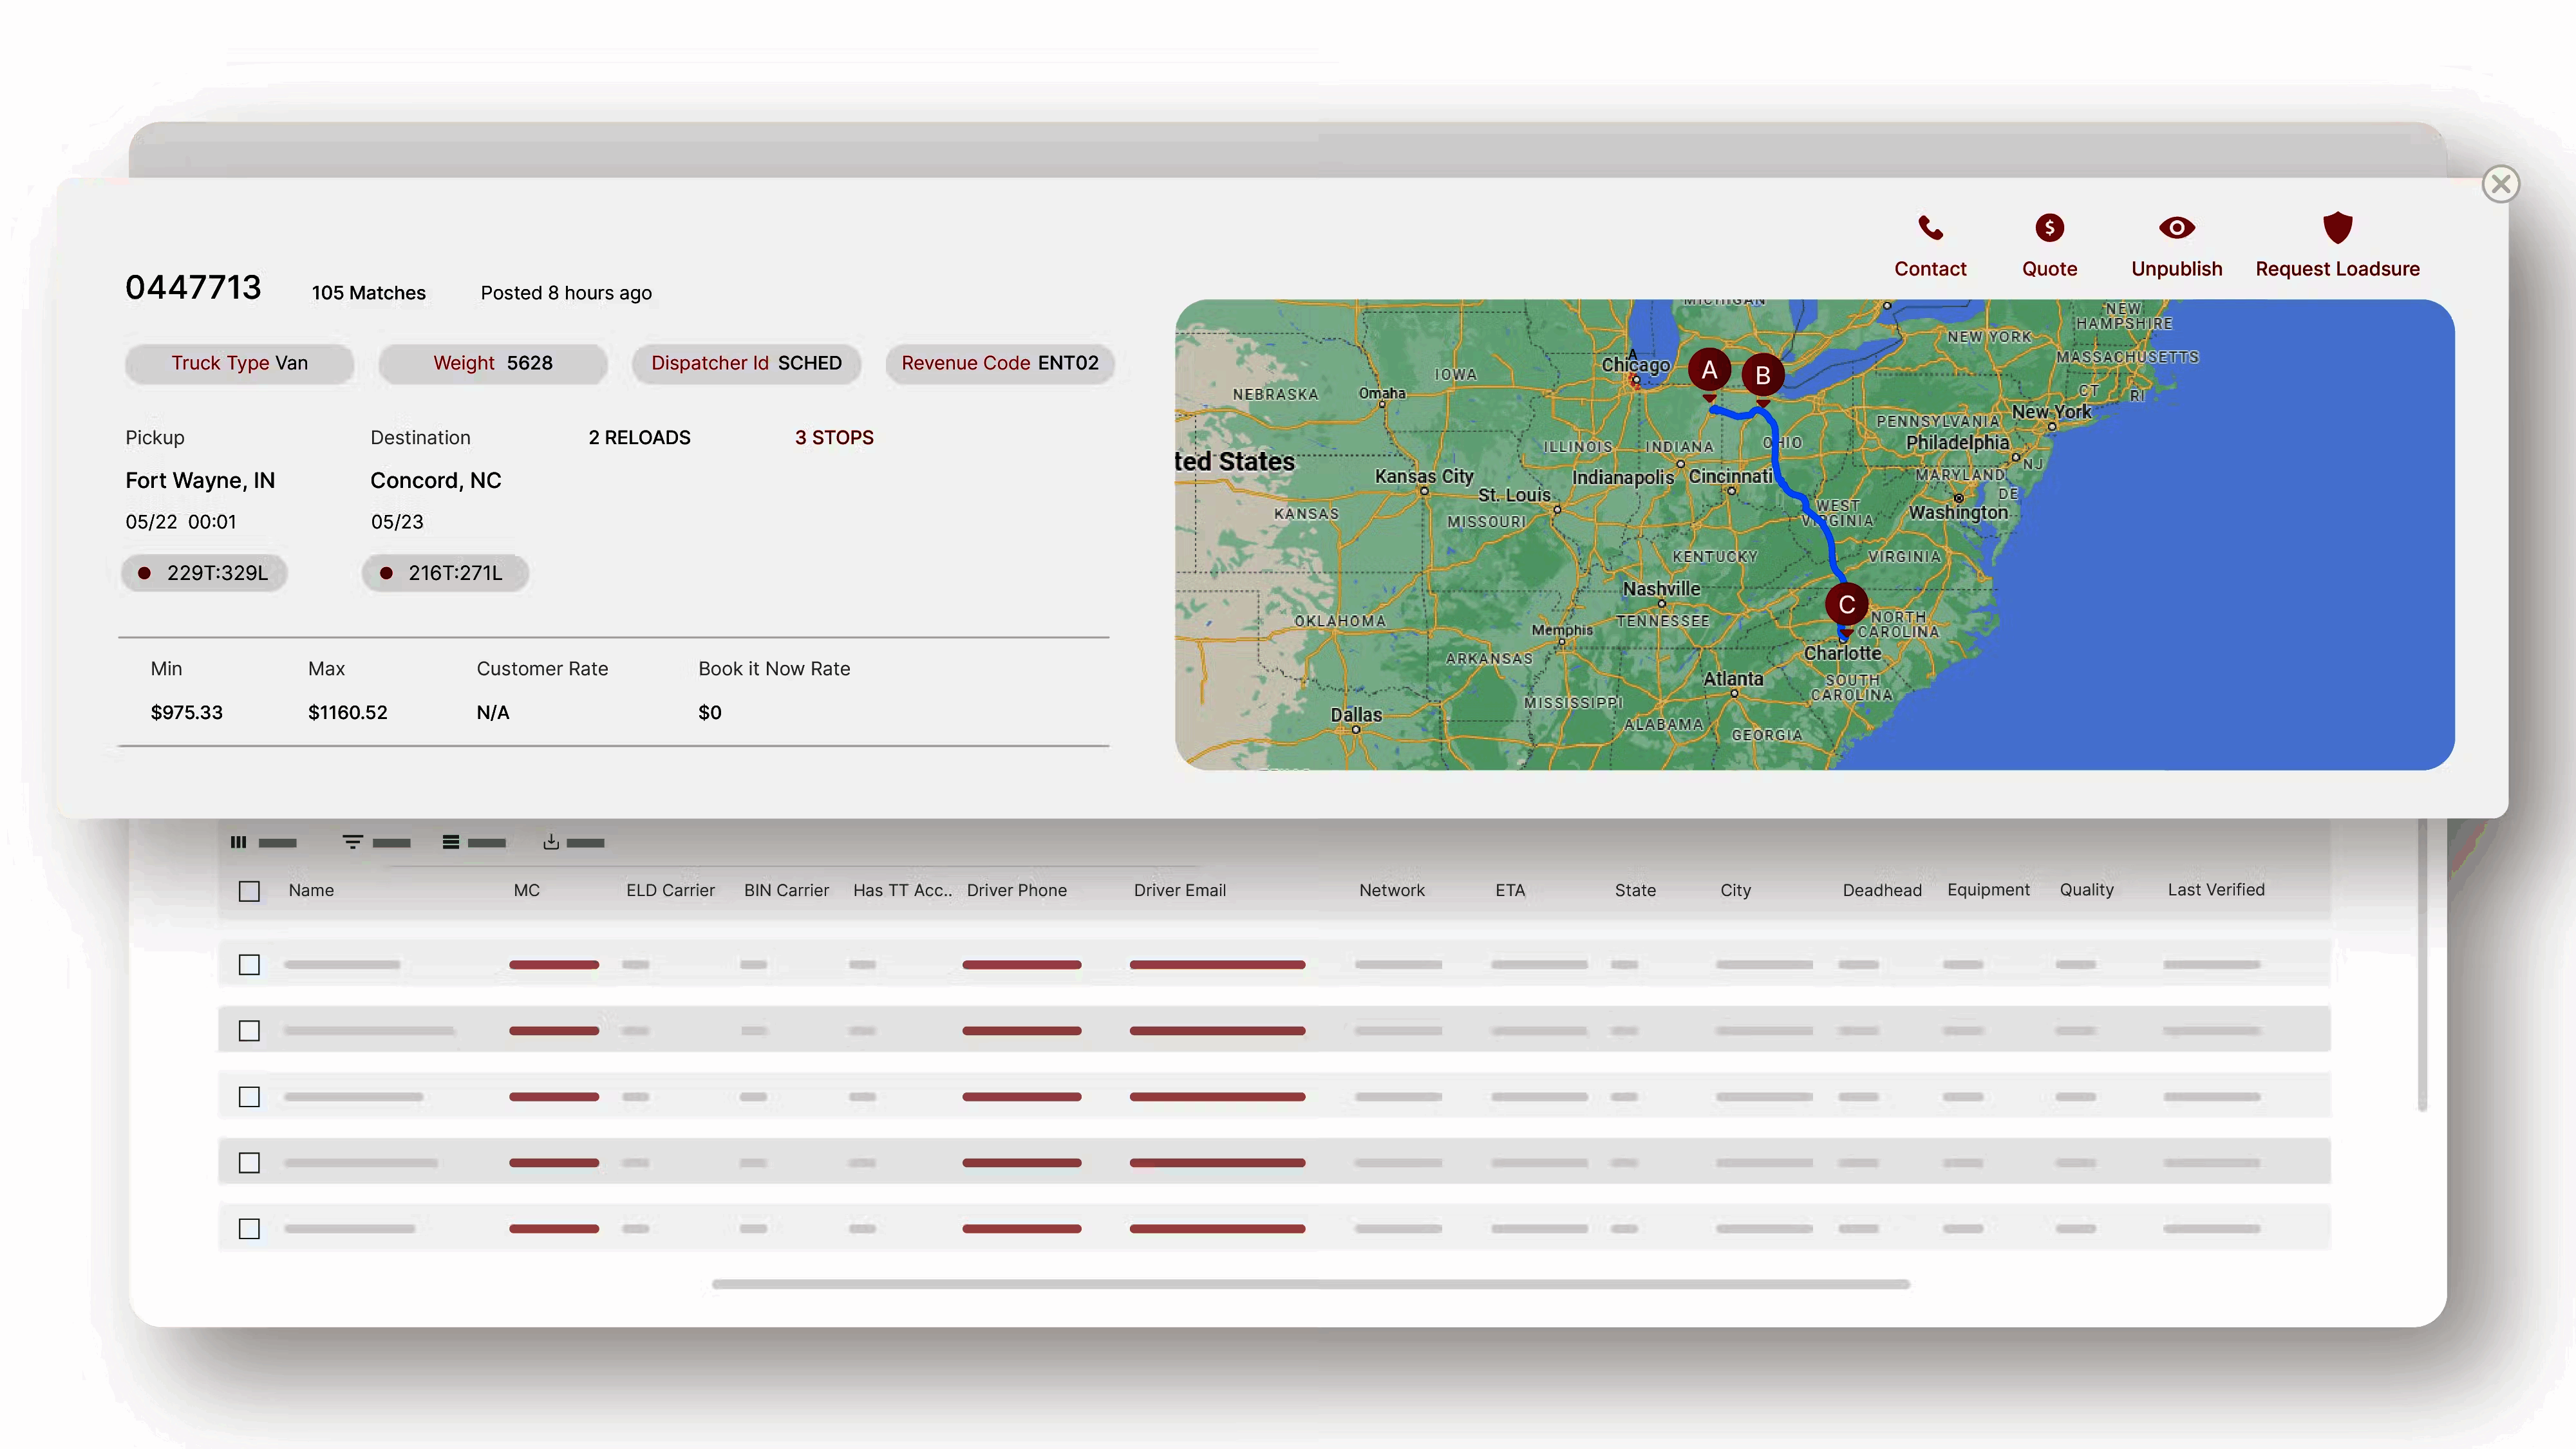This screenshot has width=2576, height=1449.
Task: Open the Dispatcher Id SCHED selector
Action: [746, 363]
